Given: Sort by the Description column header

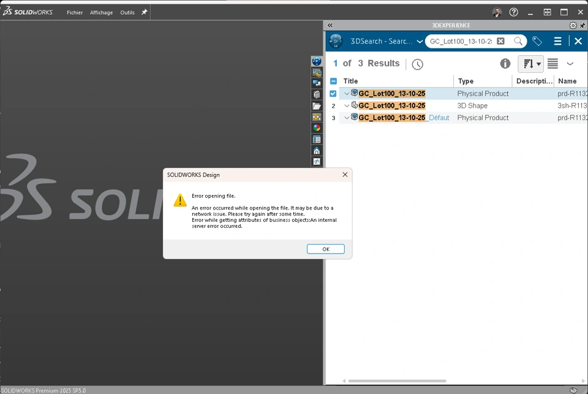Looking at the screenshot, I should click(x=534, y=81).
